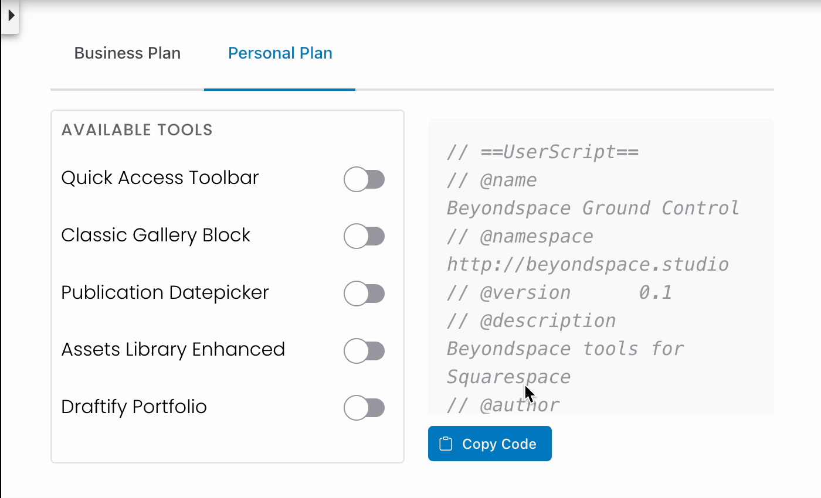Expand the collapsed sidebar using the arrow
821x498 pixels.
[11, 16]
